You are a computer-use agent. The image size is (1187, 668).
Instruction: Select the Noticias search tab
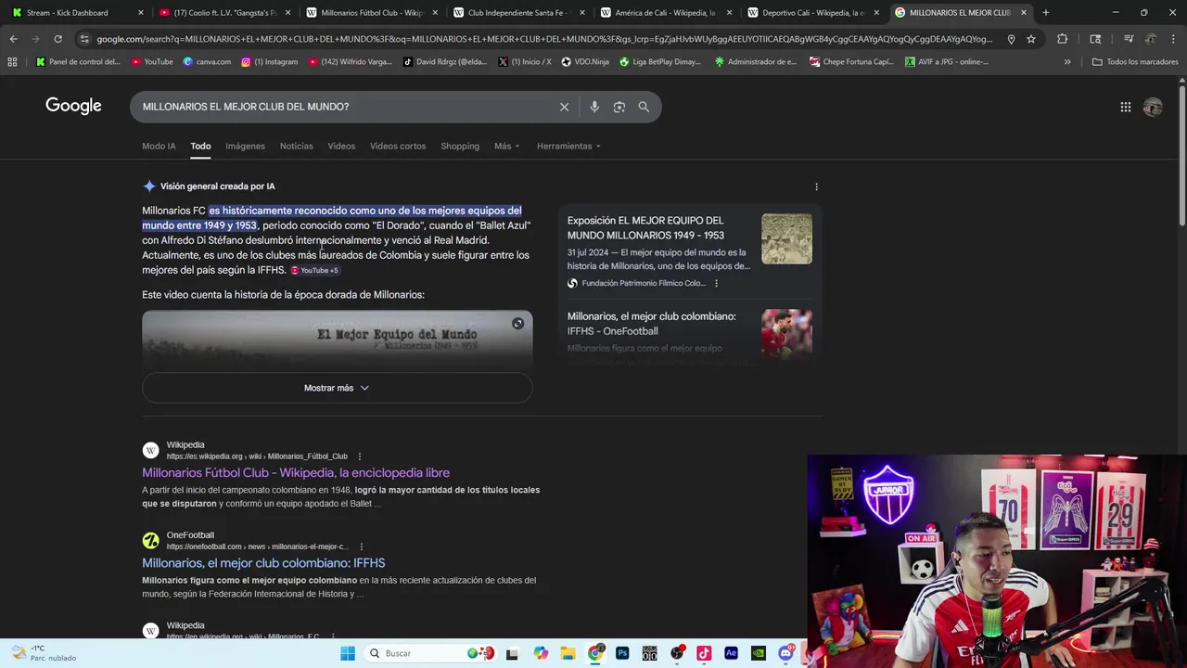coord(296,146)
